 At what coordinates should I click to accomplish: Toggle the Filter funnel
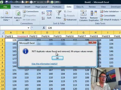pyautogui.click(x=59, y=13)
